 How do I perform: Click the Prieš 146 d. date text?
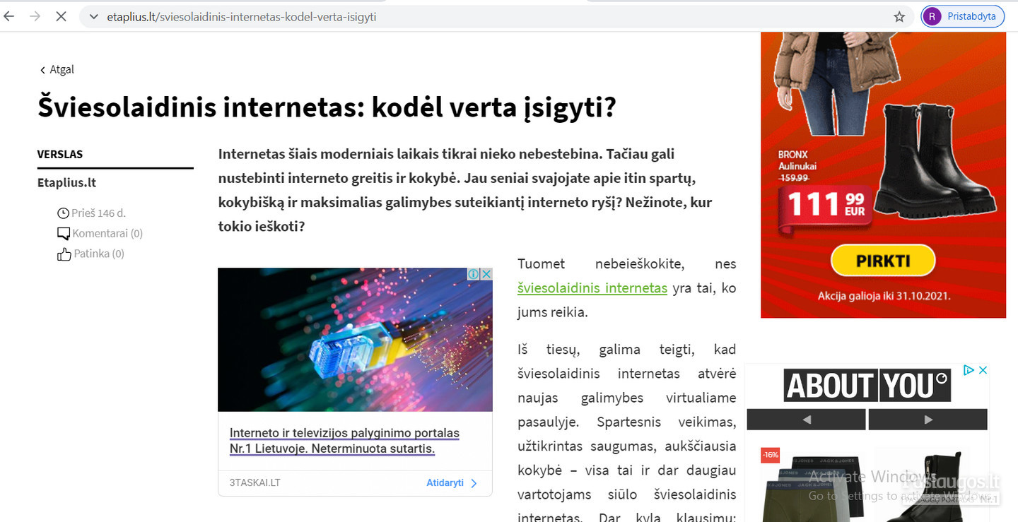click(x=98, y=213)
